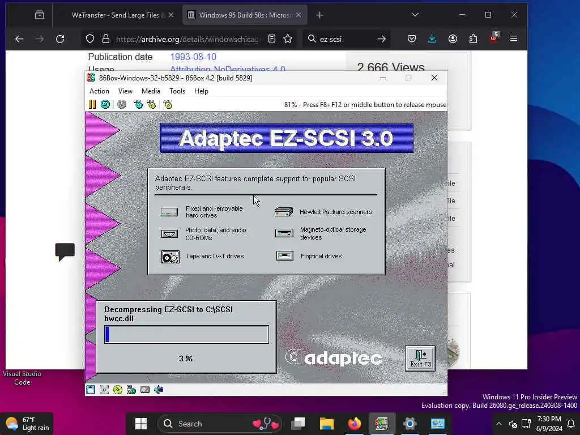Open the Media menu in 86Box

(x=151, y=91)
